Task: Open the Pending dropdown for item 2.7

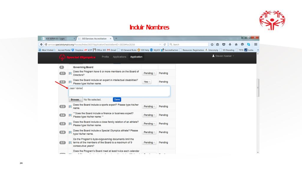Action: pos(149,143)
